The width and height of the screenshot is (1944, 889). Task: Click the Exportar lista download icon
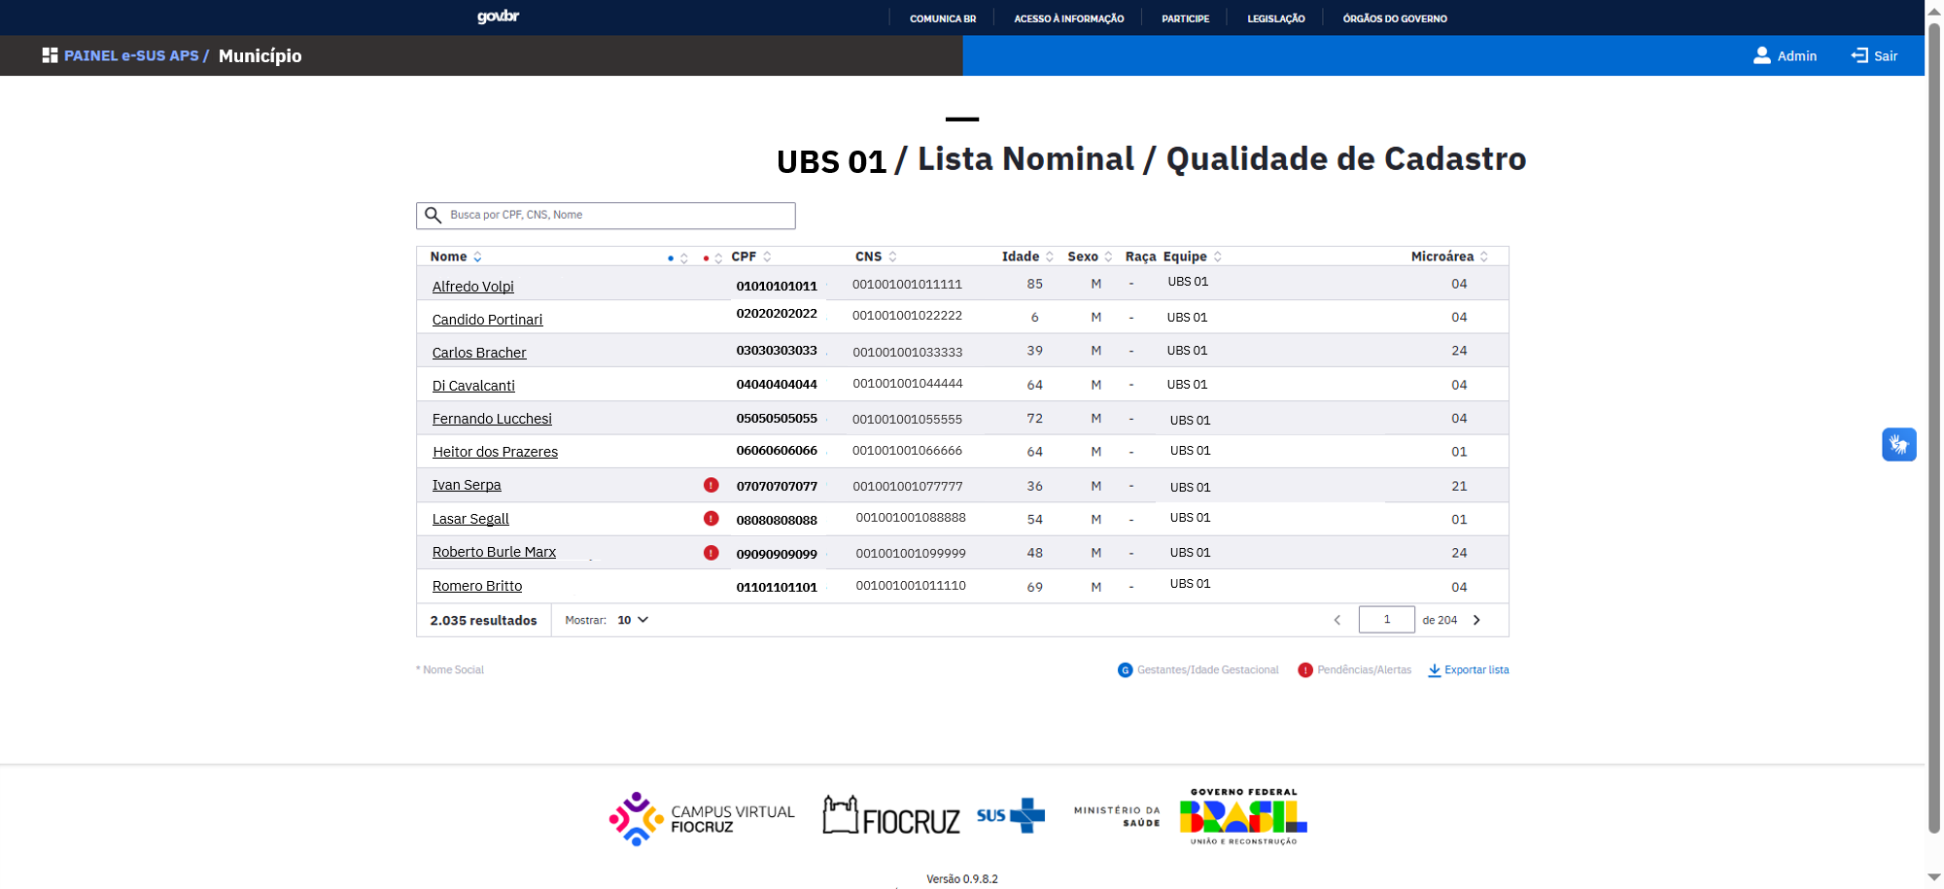click(1436, 670)
